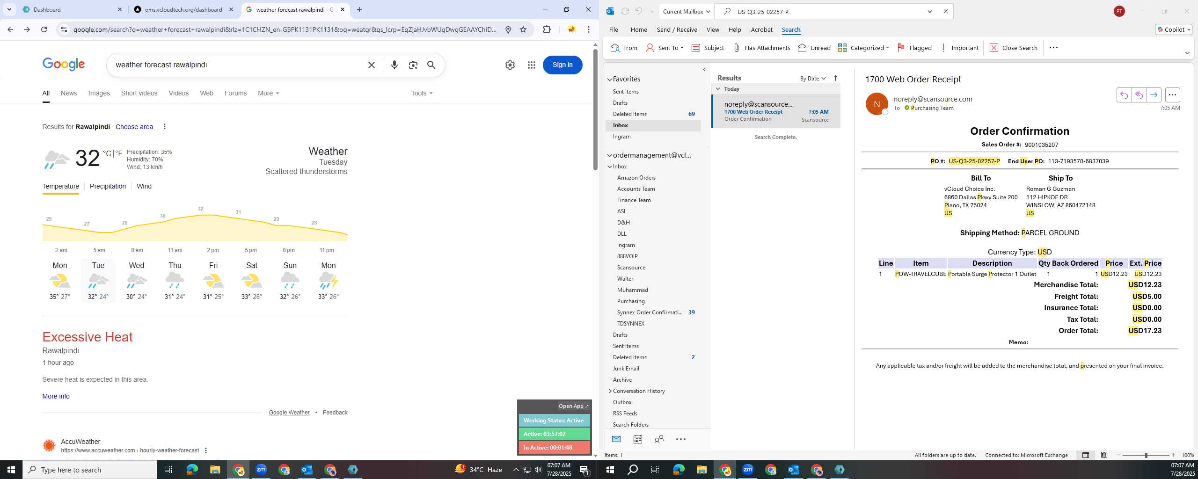Image resolution: width=1198 pixels, height=479 pixels.
Task: Open the Categorized filter dropdown
Action: [x=863, y=48]
